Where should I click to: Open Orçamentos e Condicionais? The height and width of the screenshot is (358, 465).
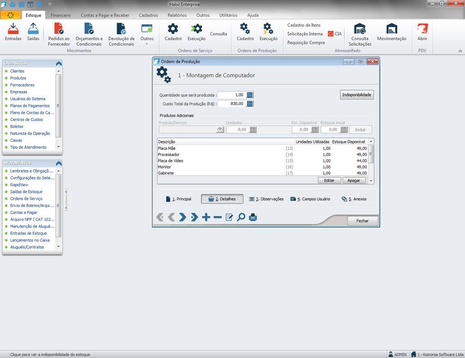click(x=89, y=35)
